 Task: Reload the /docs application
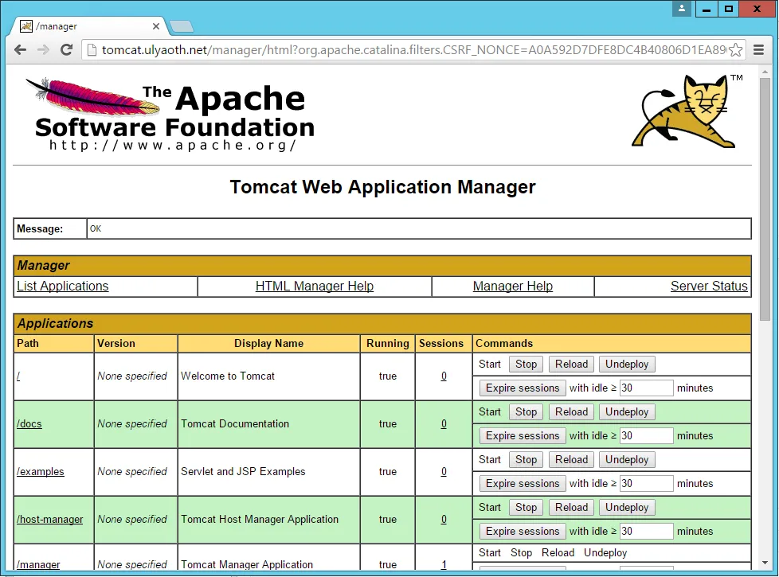571,412
